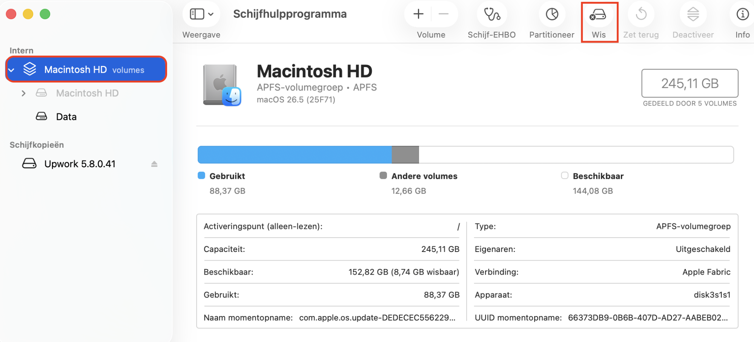The width and height of the screenshot is (754, 342).
Task: Click the Intern sidebar section header
Action: (21, 50)
